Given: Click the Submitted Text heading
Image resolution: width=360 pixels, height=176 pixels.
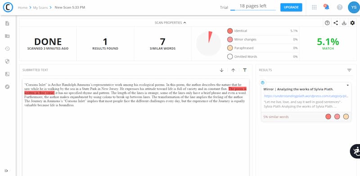Looking at the screenshot, I should click(x=36, y=70).
